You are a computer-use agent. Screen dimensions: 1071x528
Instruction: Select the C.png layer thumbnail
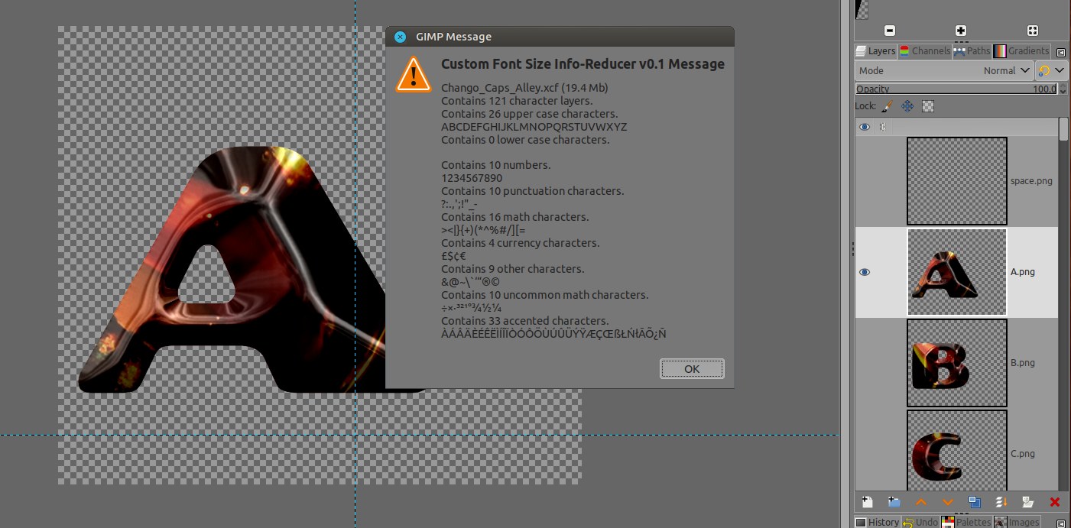957,450
